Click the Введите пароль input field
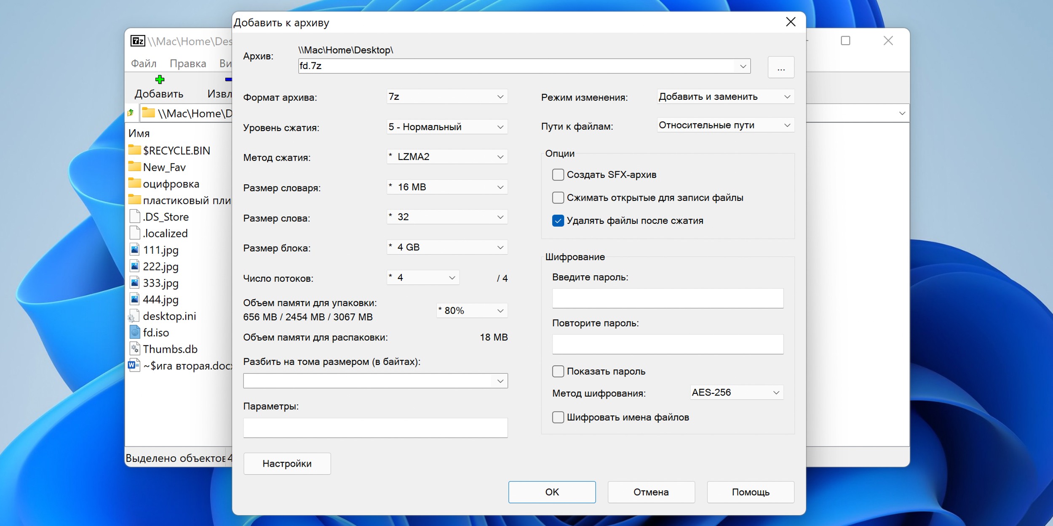The image size is (1053, 526). pyautogui.click(x=667, y=298)
